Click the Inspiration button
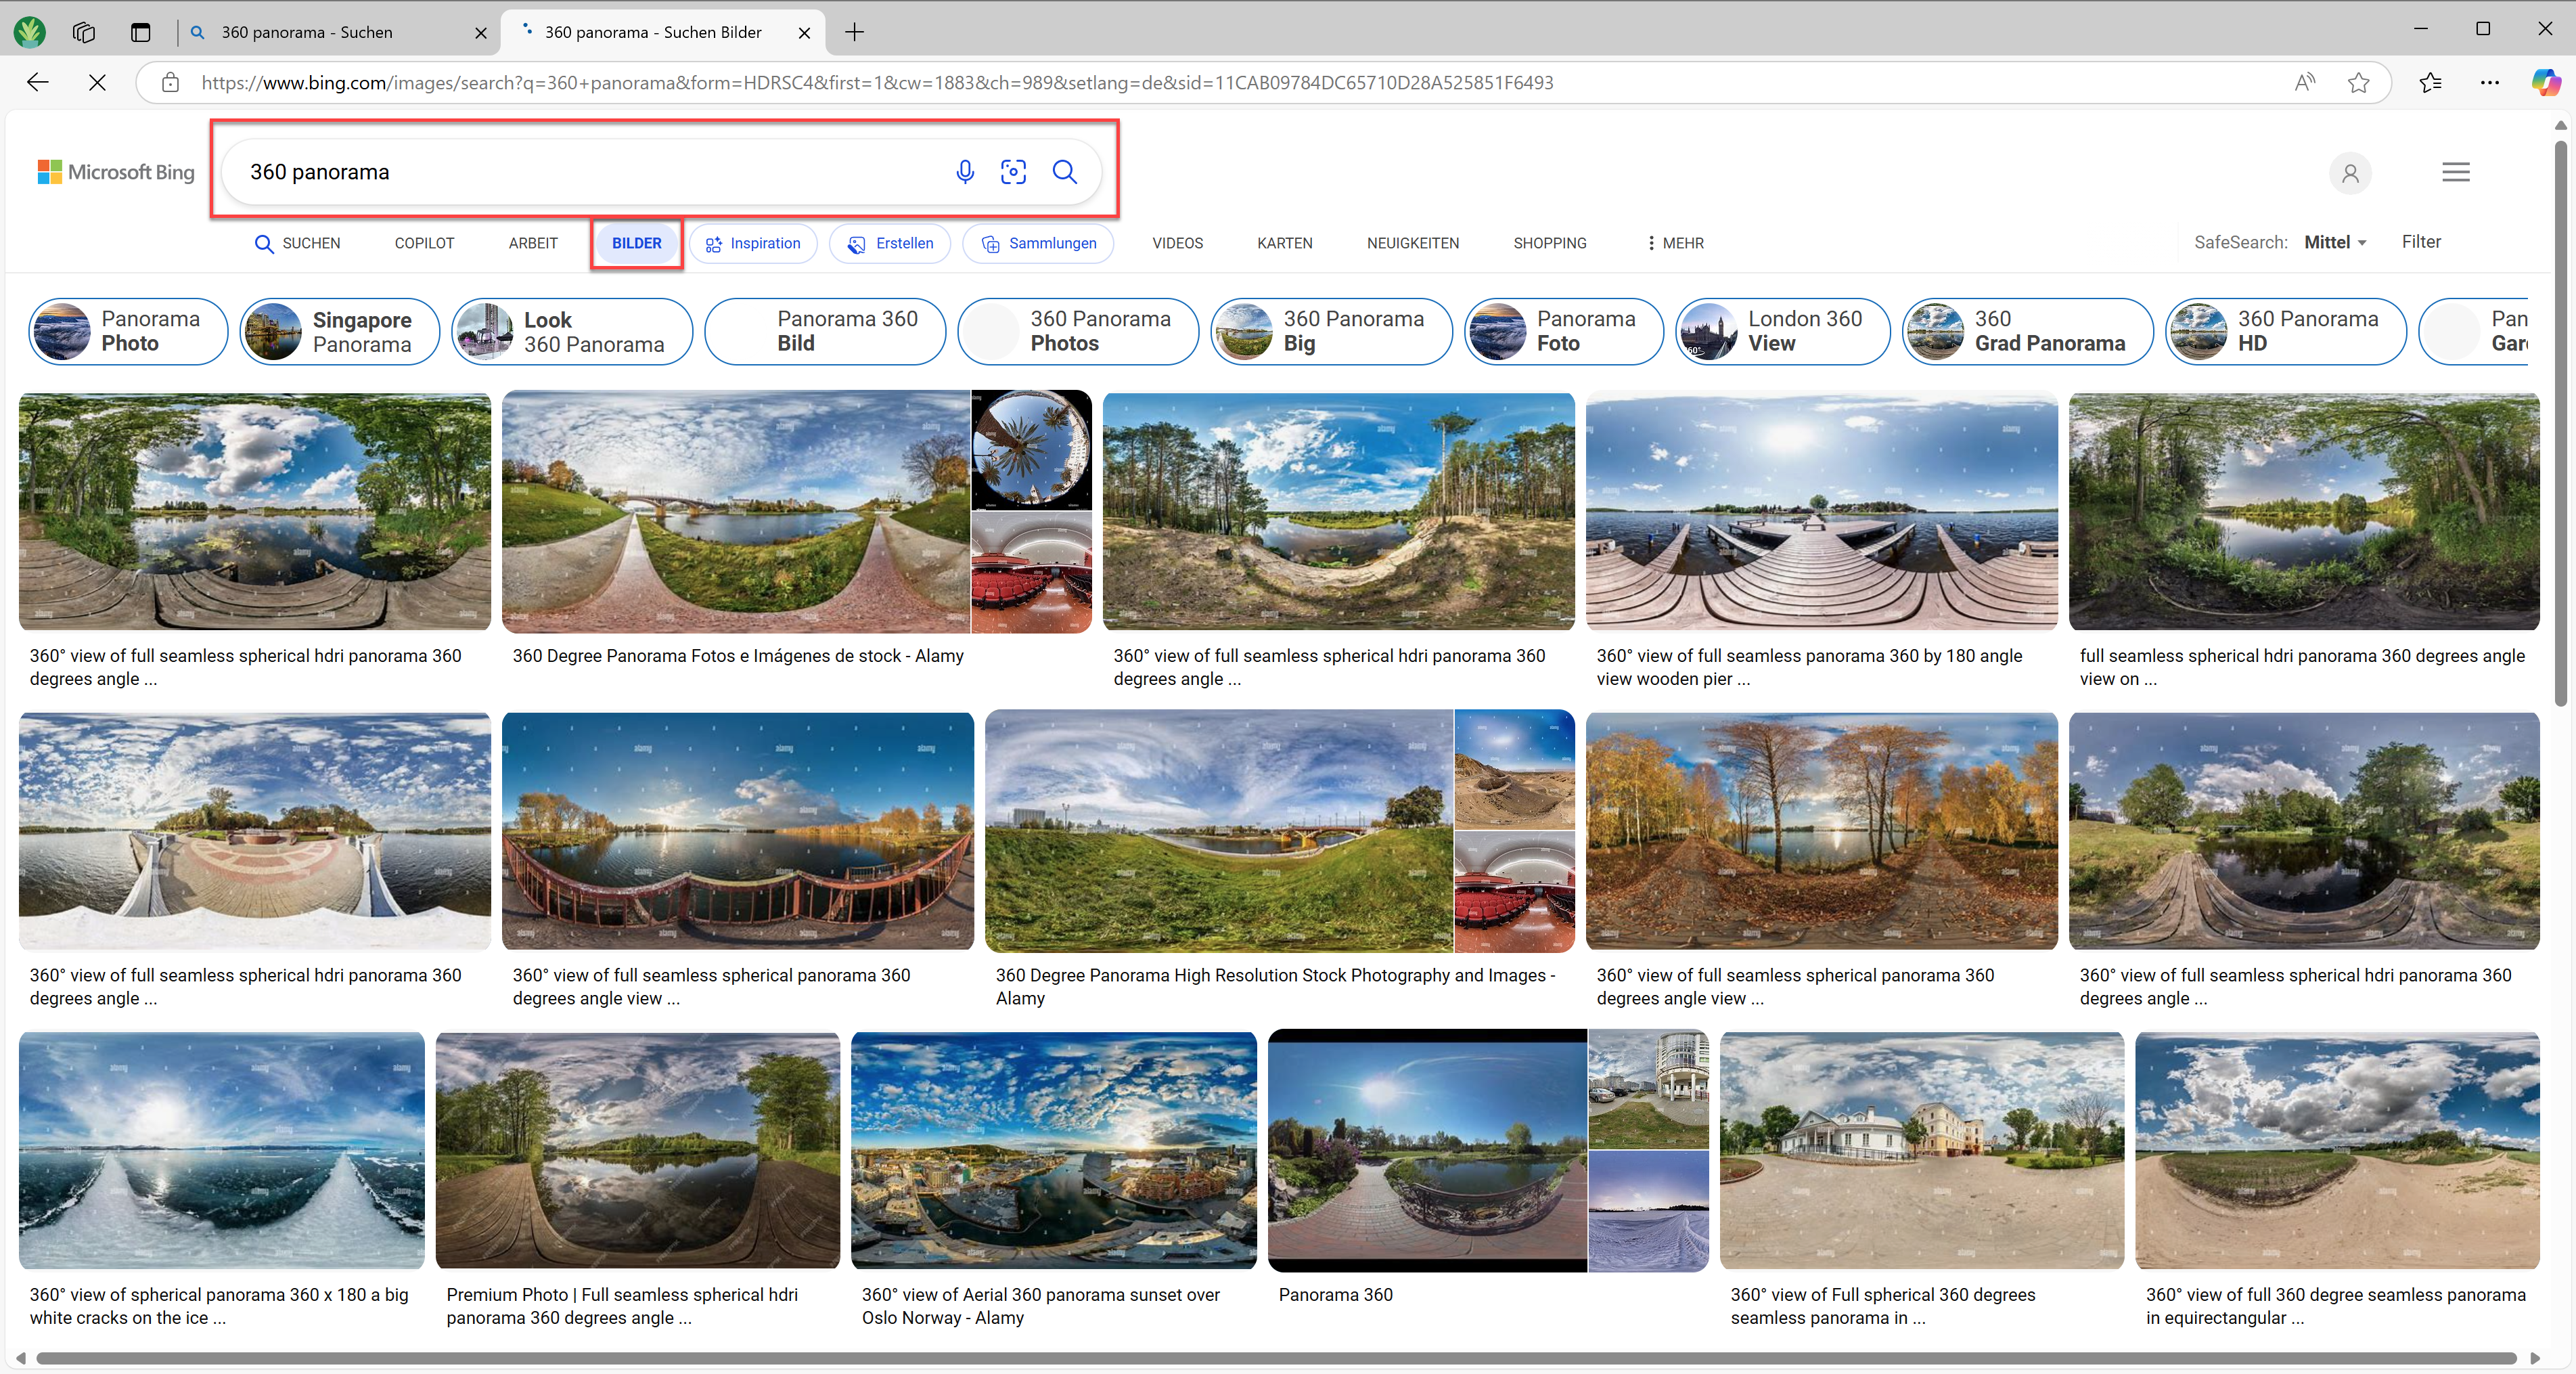This screenshot has height=1374, width=2576. click(x=753, y=243)
